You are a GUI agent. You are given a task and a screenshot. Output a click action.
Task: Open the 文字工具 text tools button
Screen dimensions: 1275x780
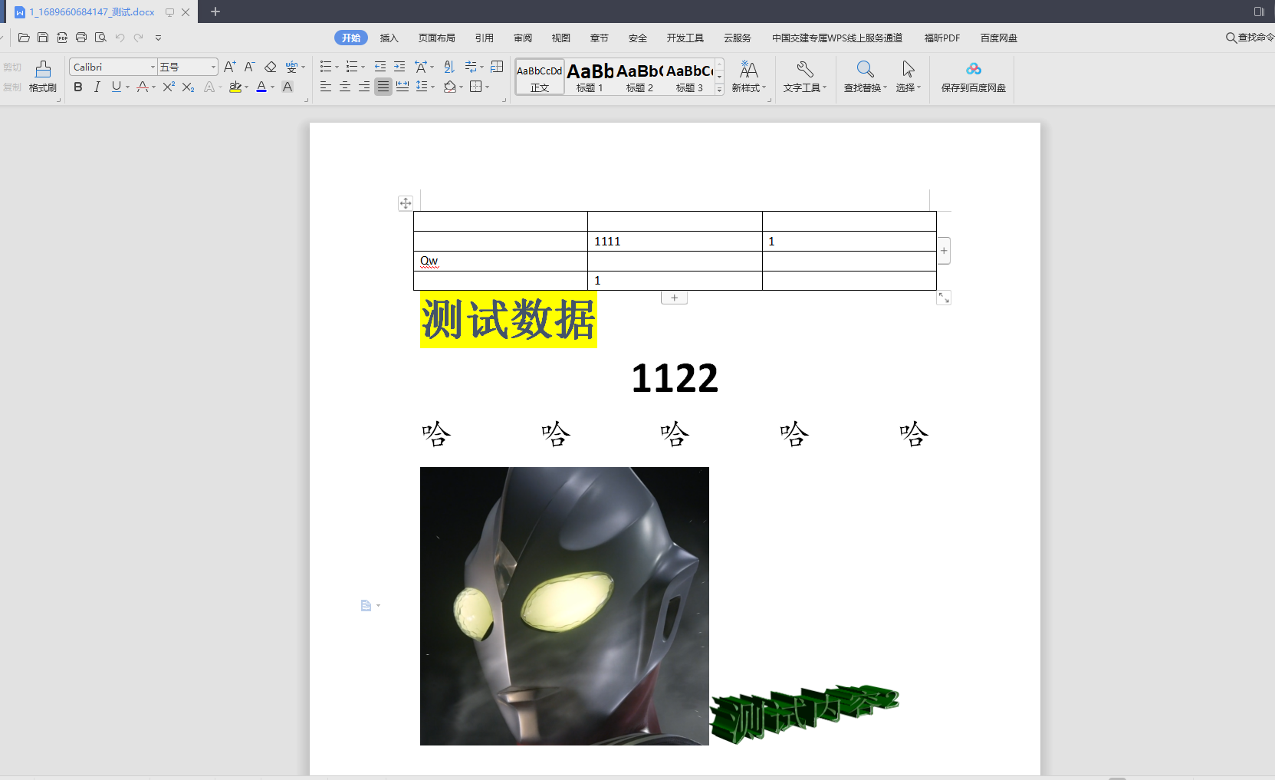click(x=805, y=77)
